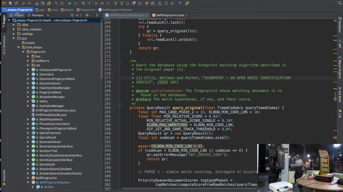
Task: Click the Run play icon
Action: pyautogui.click(x=96, y=3)
